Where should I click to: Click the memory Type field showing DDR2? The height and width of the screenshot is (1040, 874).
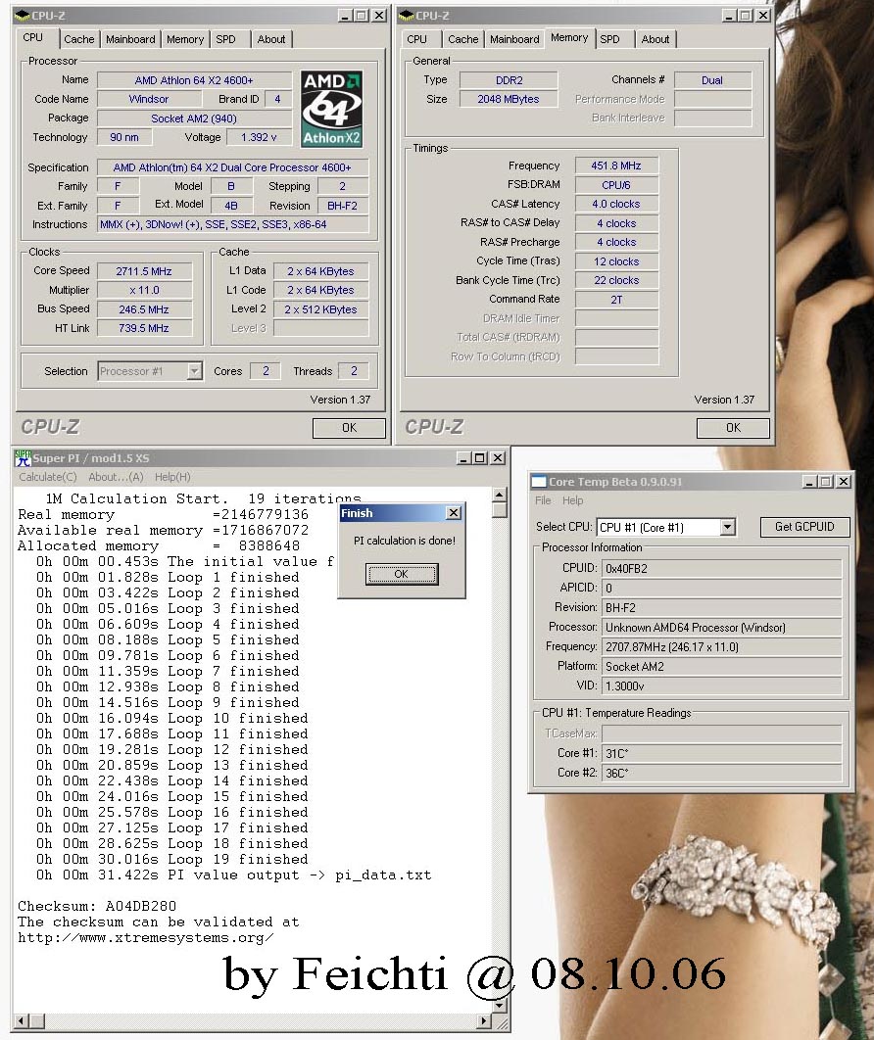(x=509, y=80)
